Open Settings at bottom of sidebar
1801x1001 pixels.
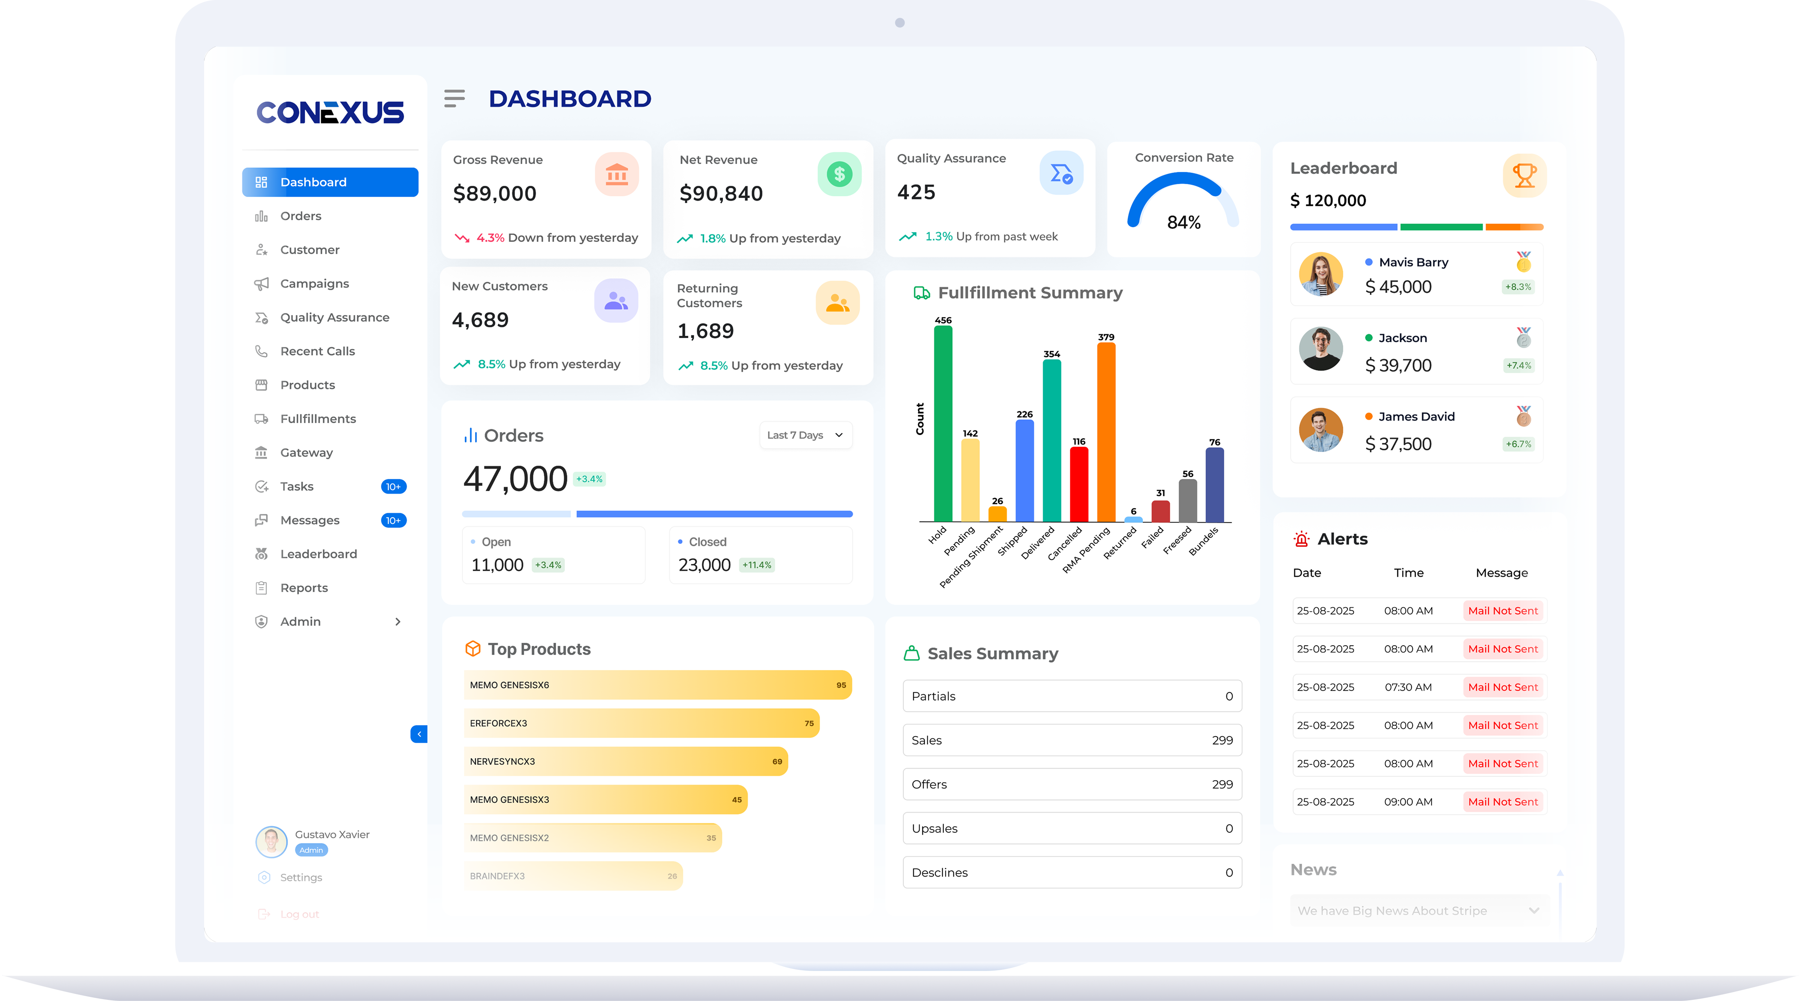[x=301, y=877]
